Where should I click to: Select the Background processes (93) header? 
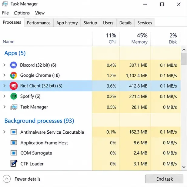pyautogui.click(x=39, y=121)
